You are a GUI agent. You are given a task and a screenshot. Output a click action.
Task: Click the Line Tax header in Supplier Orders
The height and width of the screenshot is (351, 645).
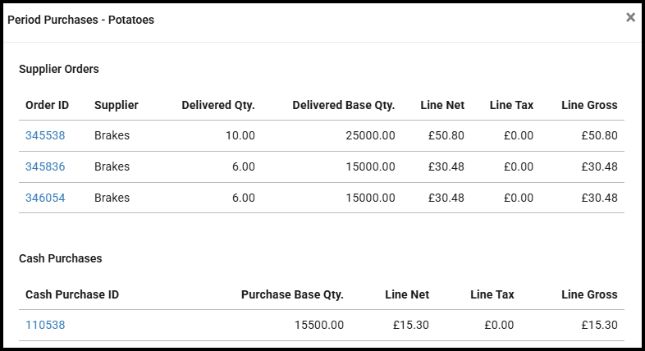(x=511, y=105)
